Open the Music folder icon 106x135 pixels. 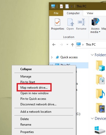100,94
